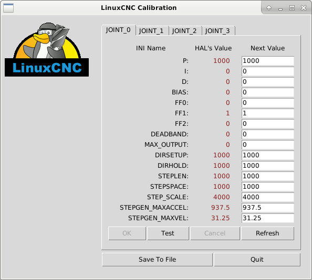Click the MAX_OUTPUT next value field
Screen dimensions: 312x280
pos(268,145)
